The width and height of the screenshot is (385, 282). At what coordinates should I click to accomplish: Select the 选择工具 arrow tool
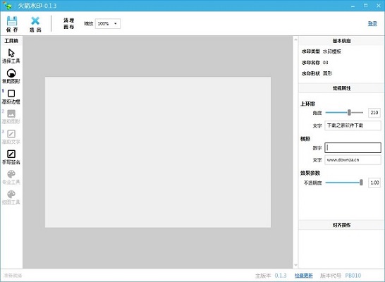[x=11, y=53]
